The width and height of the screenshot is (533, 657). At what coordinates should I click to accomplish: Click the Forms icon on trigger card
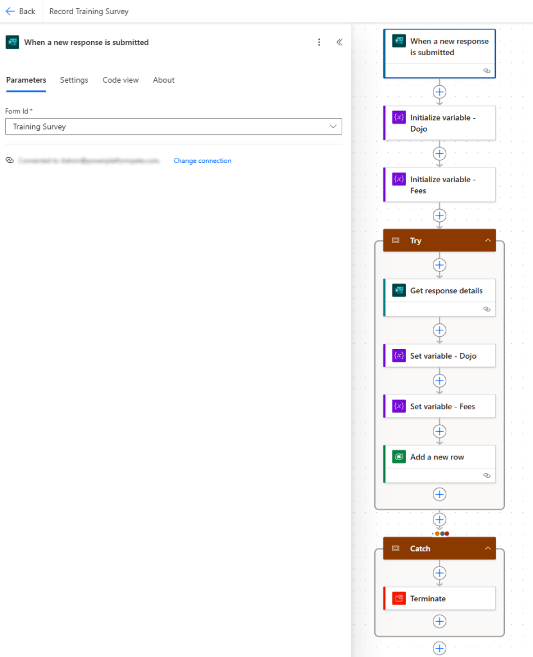pos(399,41)
